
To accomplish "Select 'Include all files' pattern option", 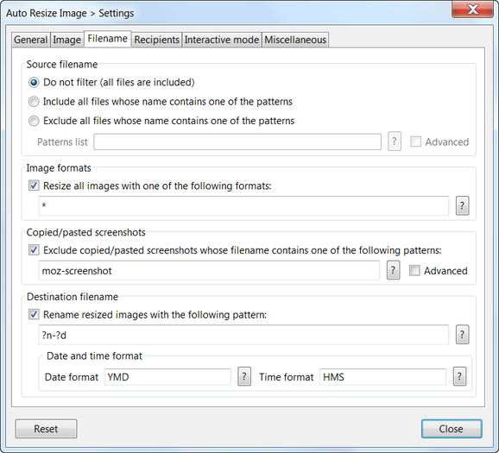I will pos(34,102).
